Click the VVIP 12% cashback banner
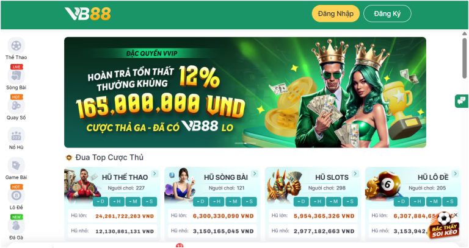Viewport: 469px width, 248px height. click(245, 92)
